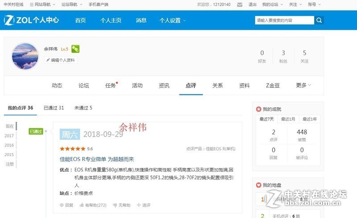Jump to 2016 in the timeline

(9, 145)
